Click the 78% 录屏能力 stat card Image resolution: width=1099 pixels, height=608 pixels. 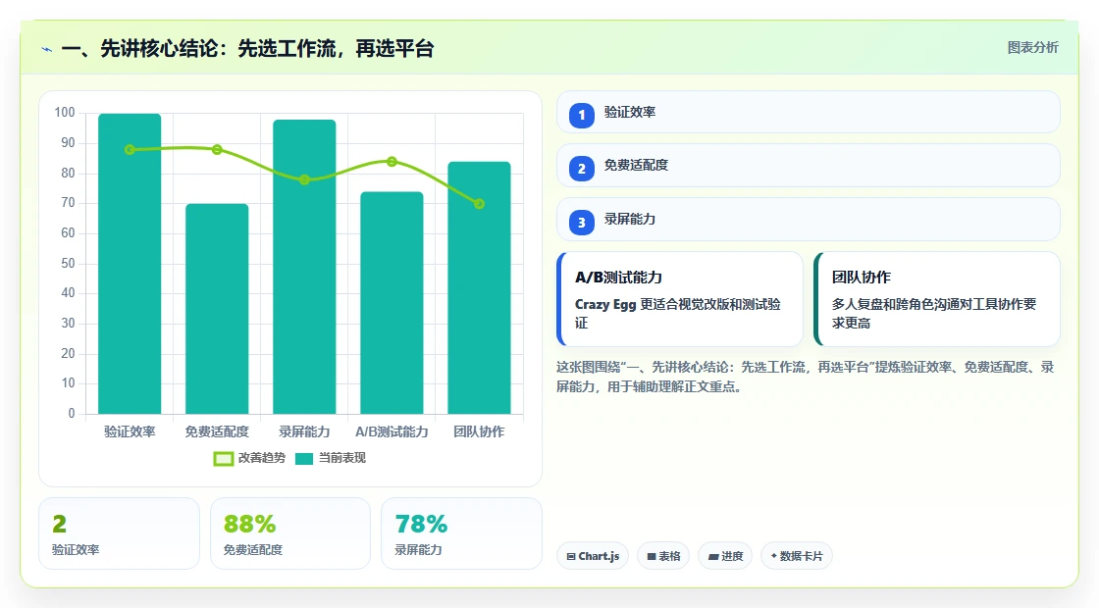pyautogui.click(x=461, y=533)
